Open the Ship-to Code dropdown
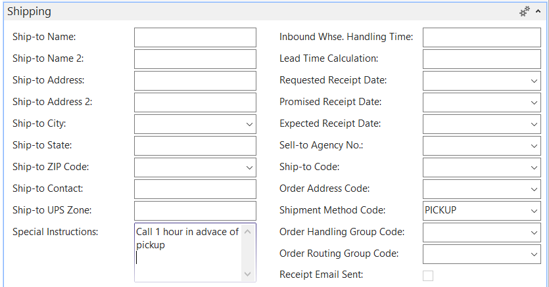 [x=534, y=167]
